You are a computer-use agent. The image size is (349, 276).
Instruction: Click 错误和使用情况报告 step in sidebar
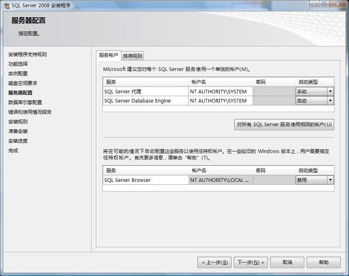coord(30,112)
